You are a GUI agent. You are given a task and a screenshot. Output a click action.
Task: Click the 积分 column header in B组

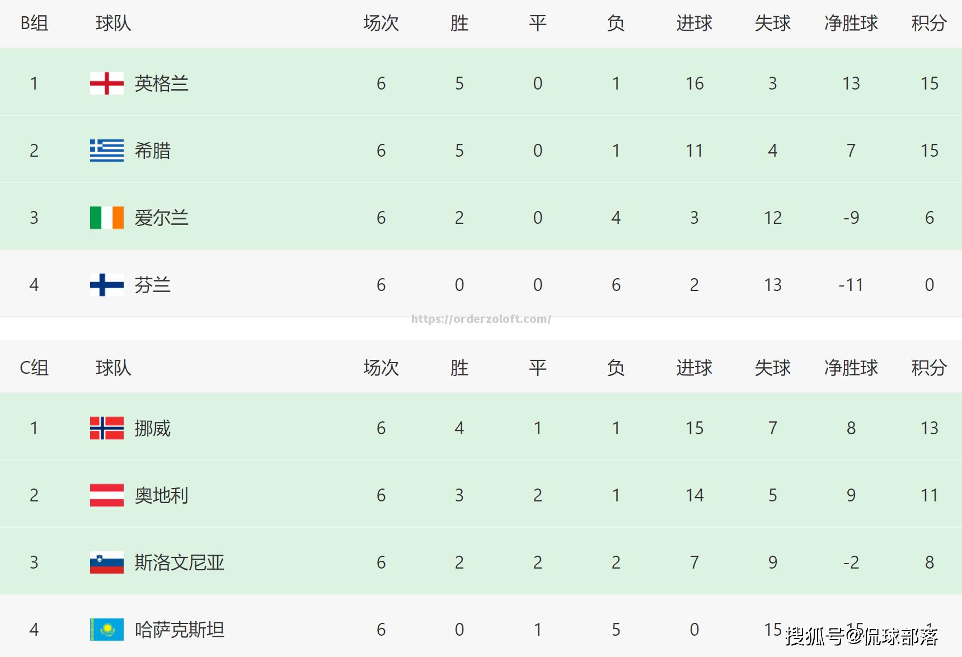[x=929, y=24]
